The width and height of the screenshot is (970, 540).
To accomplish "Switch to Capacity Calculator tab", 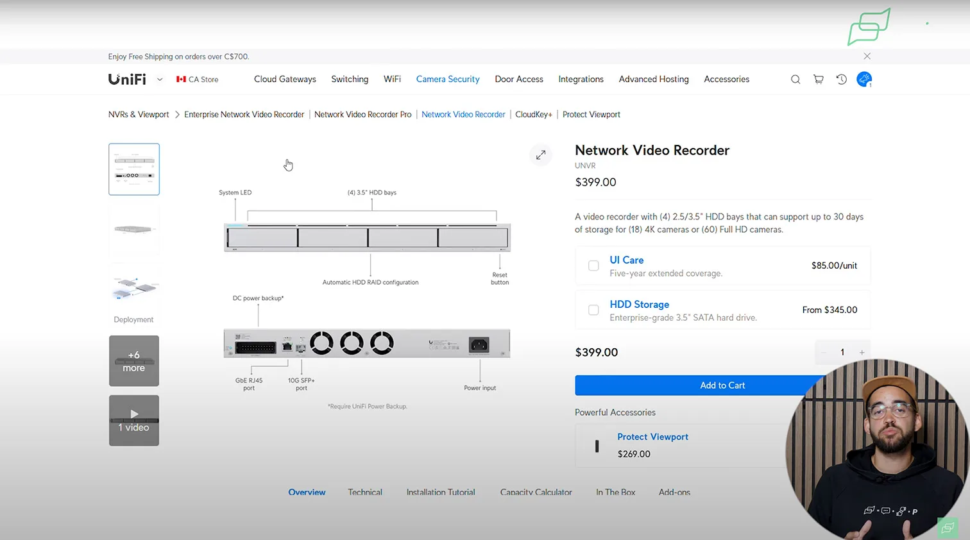I will coord(536,493).
